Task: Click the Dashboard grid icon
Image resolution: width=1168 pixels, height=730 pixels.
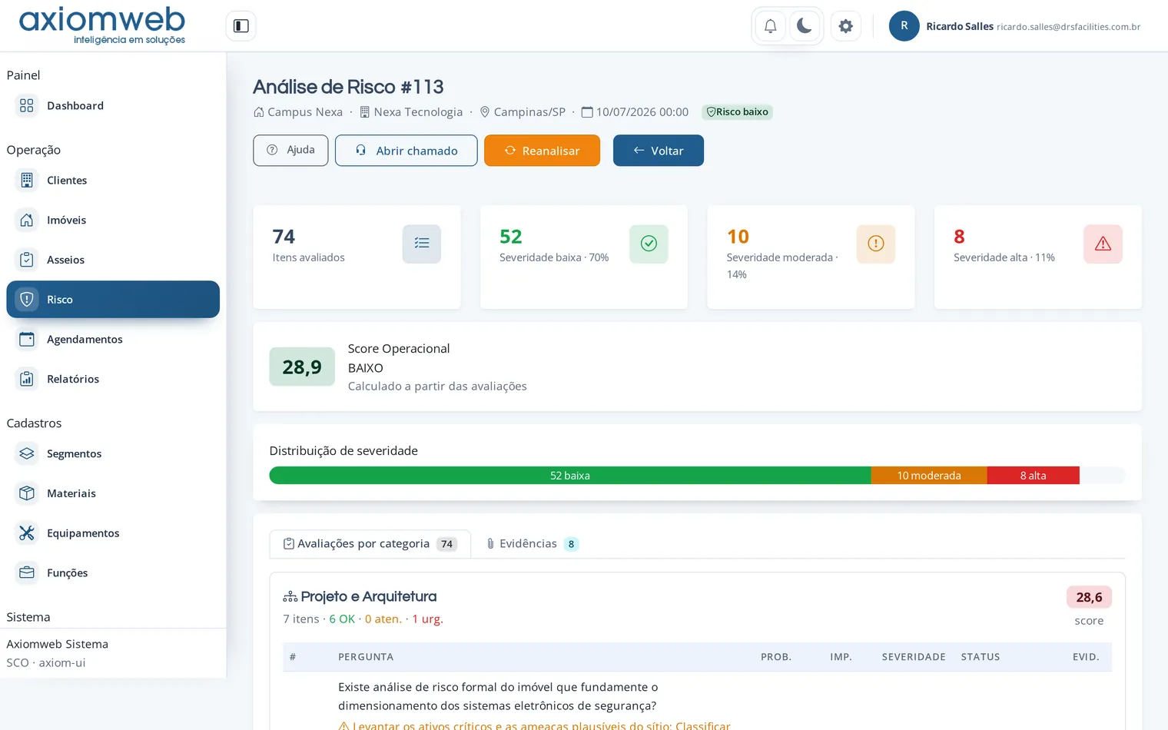Action: pyautogui.click(x=27, y=106)
